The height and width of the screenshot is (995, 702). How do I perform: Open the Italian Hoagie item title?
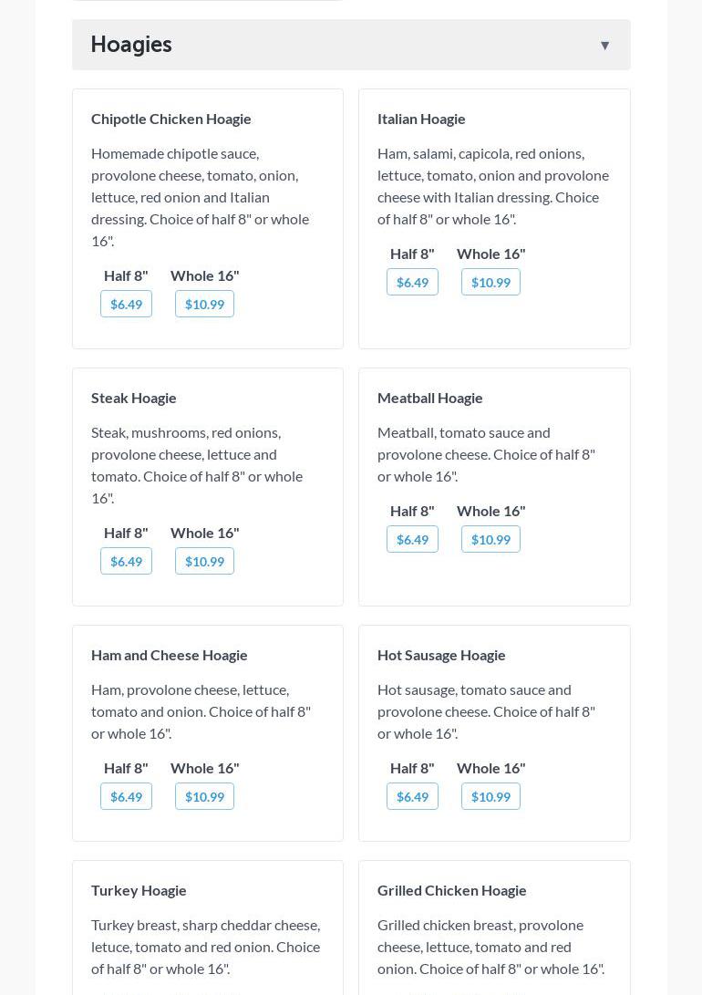point(421,119)
